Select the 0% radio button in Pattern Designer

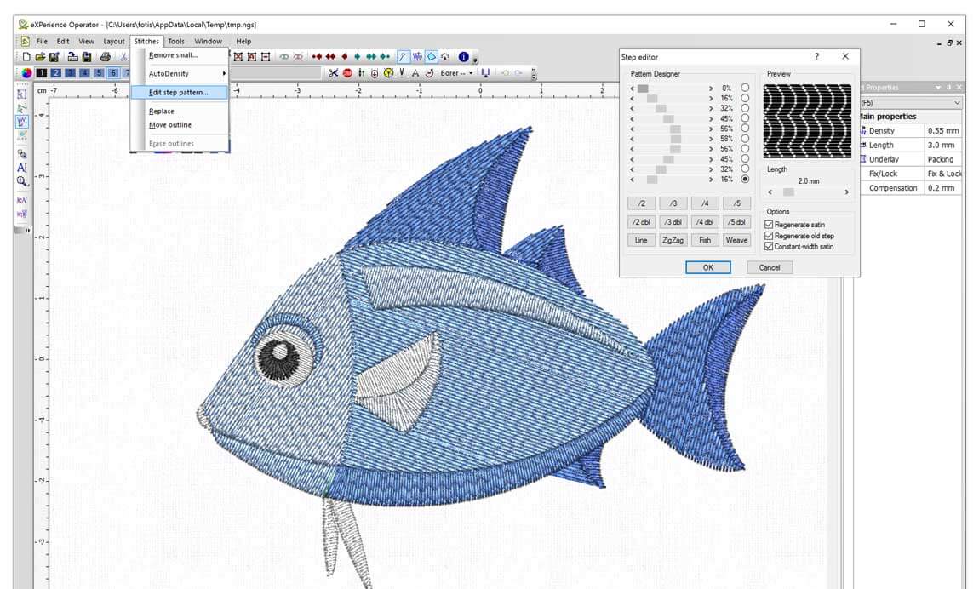743,87
